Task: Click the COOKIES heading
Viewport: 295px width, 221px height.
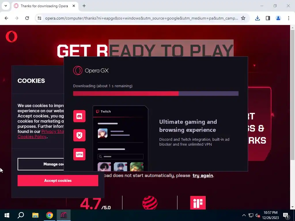Action: 31,81
